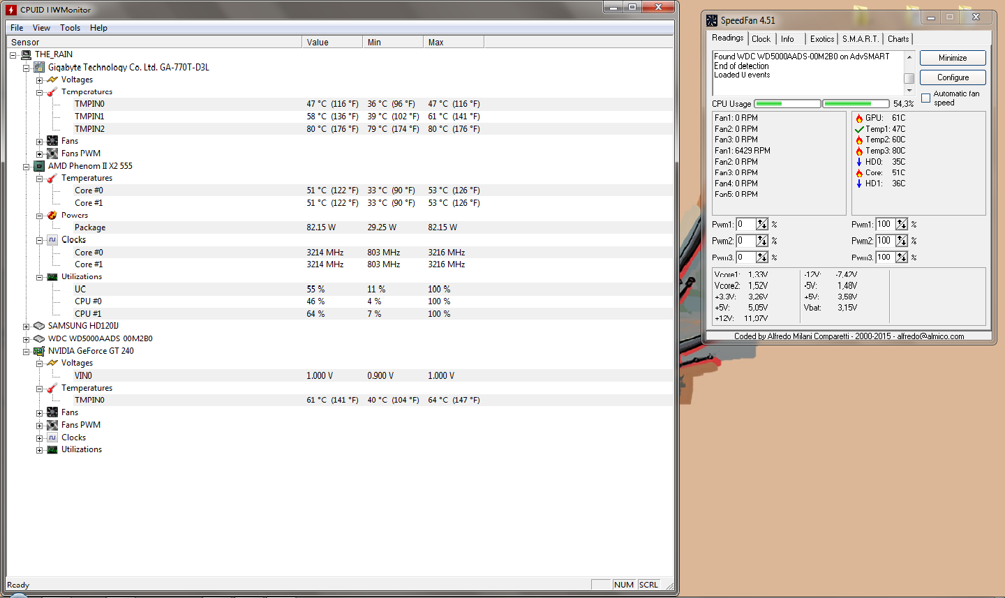Viewport: 1005px width, 598px height.
Task: Click the Powers icon under AMD Phenom
Action: [52, 216]
